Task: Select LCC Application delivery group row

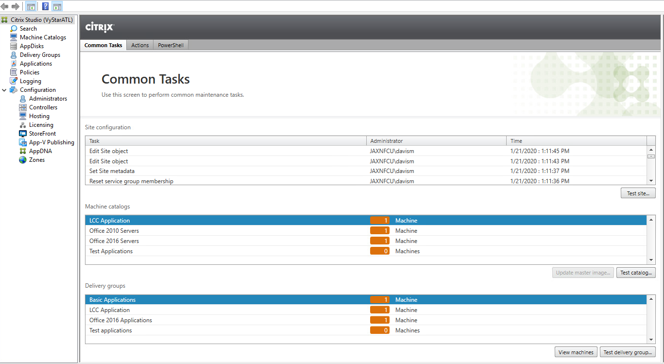Action: pyautogui.click(x=366, y=310)
